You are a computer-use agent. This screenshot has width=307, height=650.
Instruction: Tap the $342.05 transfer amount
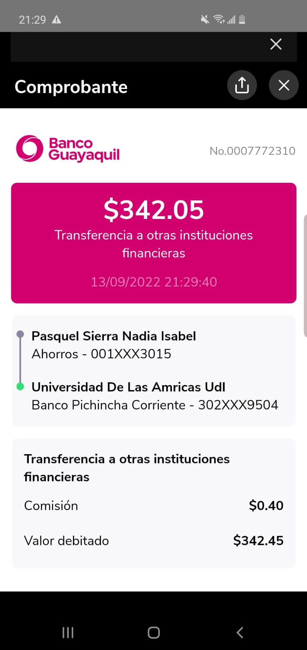coord(154,210)
